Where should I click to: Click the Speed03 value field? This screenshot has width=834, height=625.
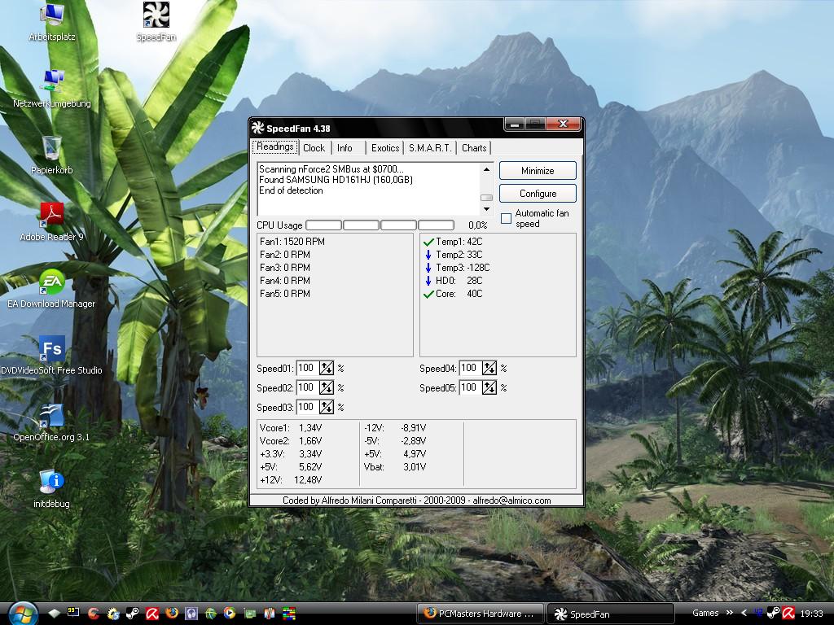pyautogui.click(x=307, y=407)
